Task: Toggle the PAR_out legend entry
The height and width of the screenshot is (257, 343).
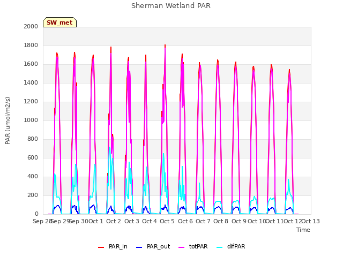Action: pyautogui.click(x=153, y=246)
